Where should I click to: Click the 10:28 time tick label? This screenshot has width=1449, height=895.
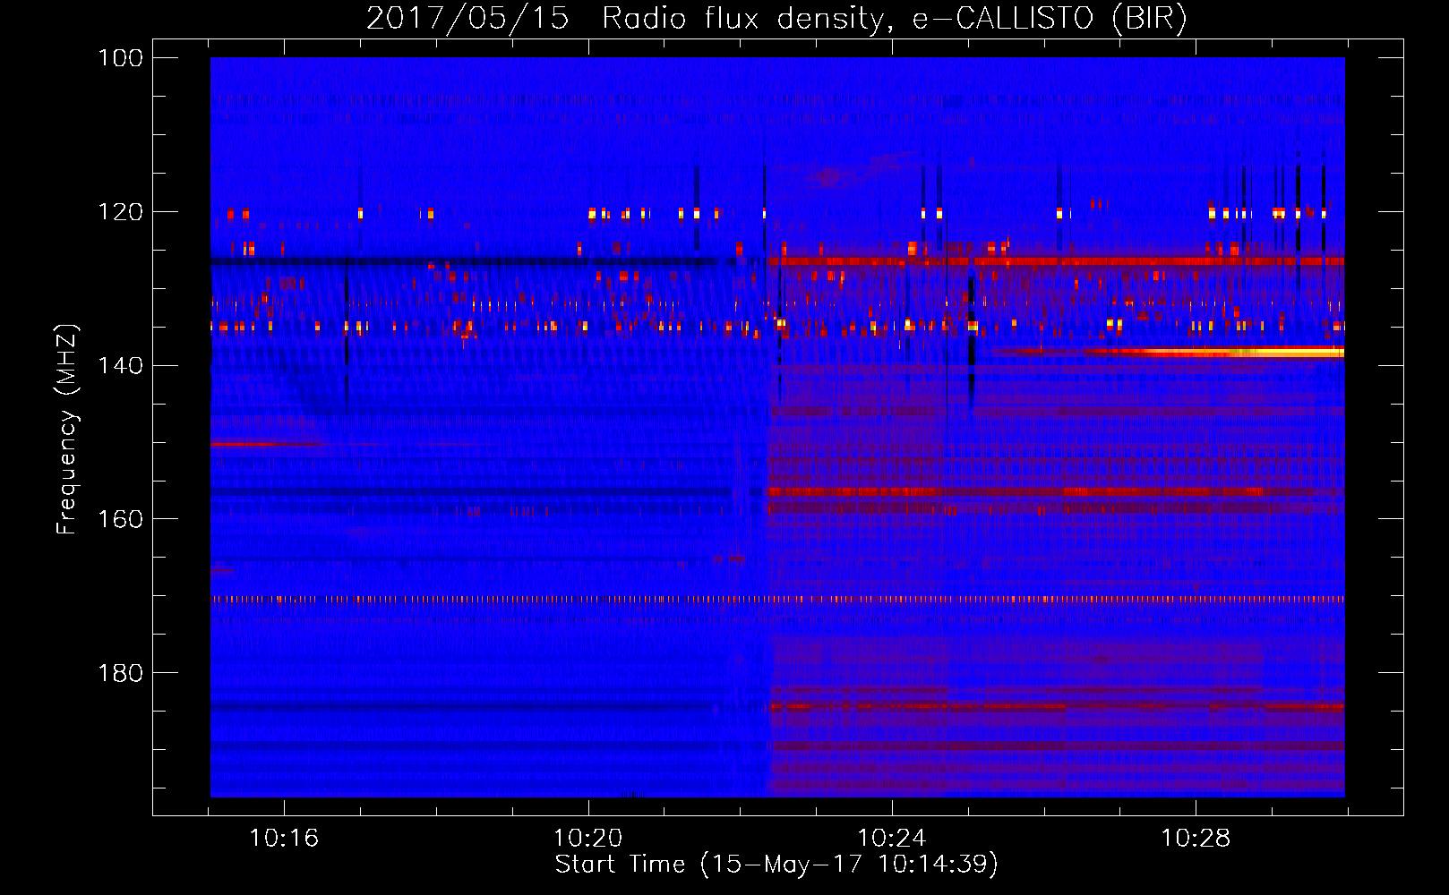coord(1196,839)
